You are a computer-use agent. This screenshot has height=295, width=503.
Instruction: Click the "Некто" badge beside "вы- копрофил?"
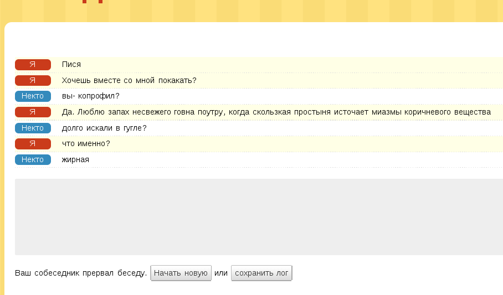[x=33, y=96]
